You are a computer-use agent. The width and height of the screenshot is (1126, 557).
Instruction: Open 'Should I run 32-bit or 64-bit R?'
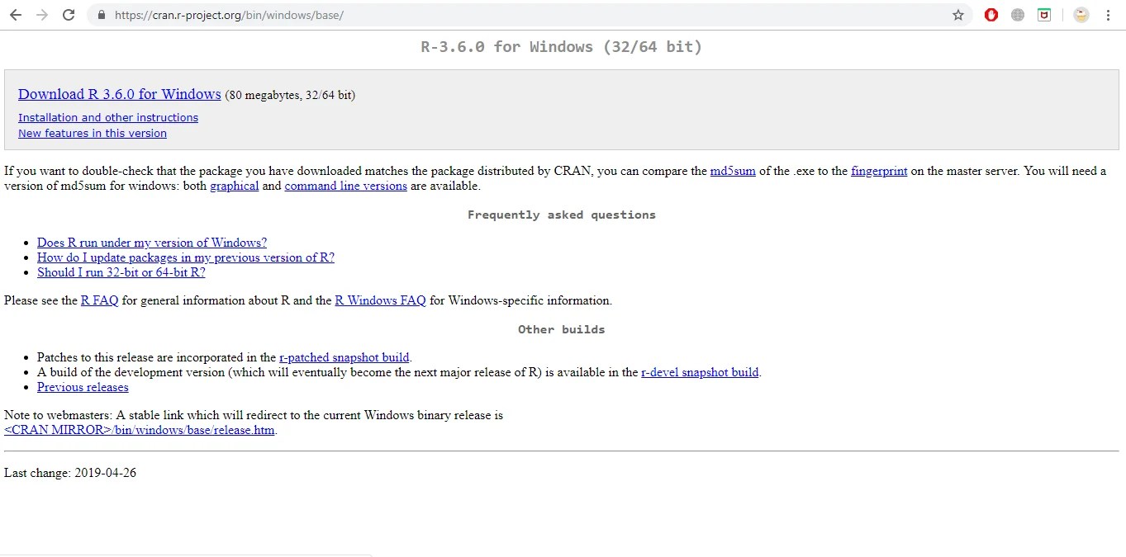[x=121, y=272]
